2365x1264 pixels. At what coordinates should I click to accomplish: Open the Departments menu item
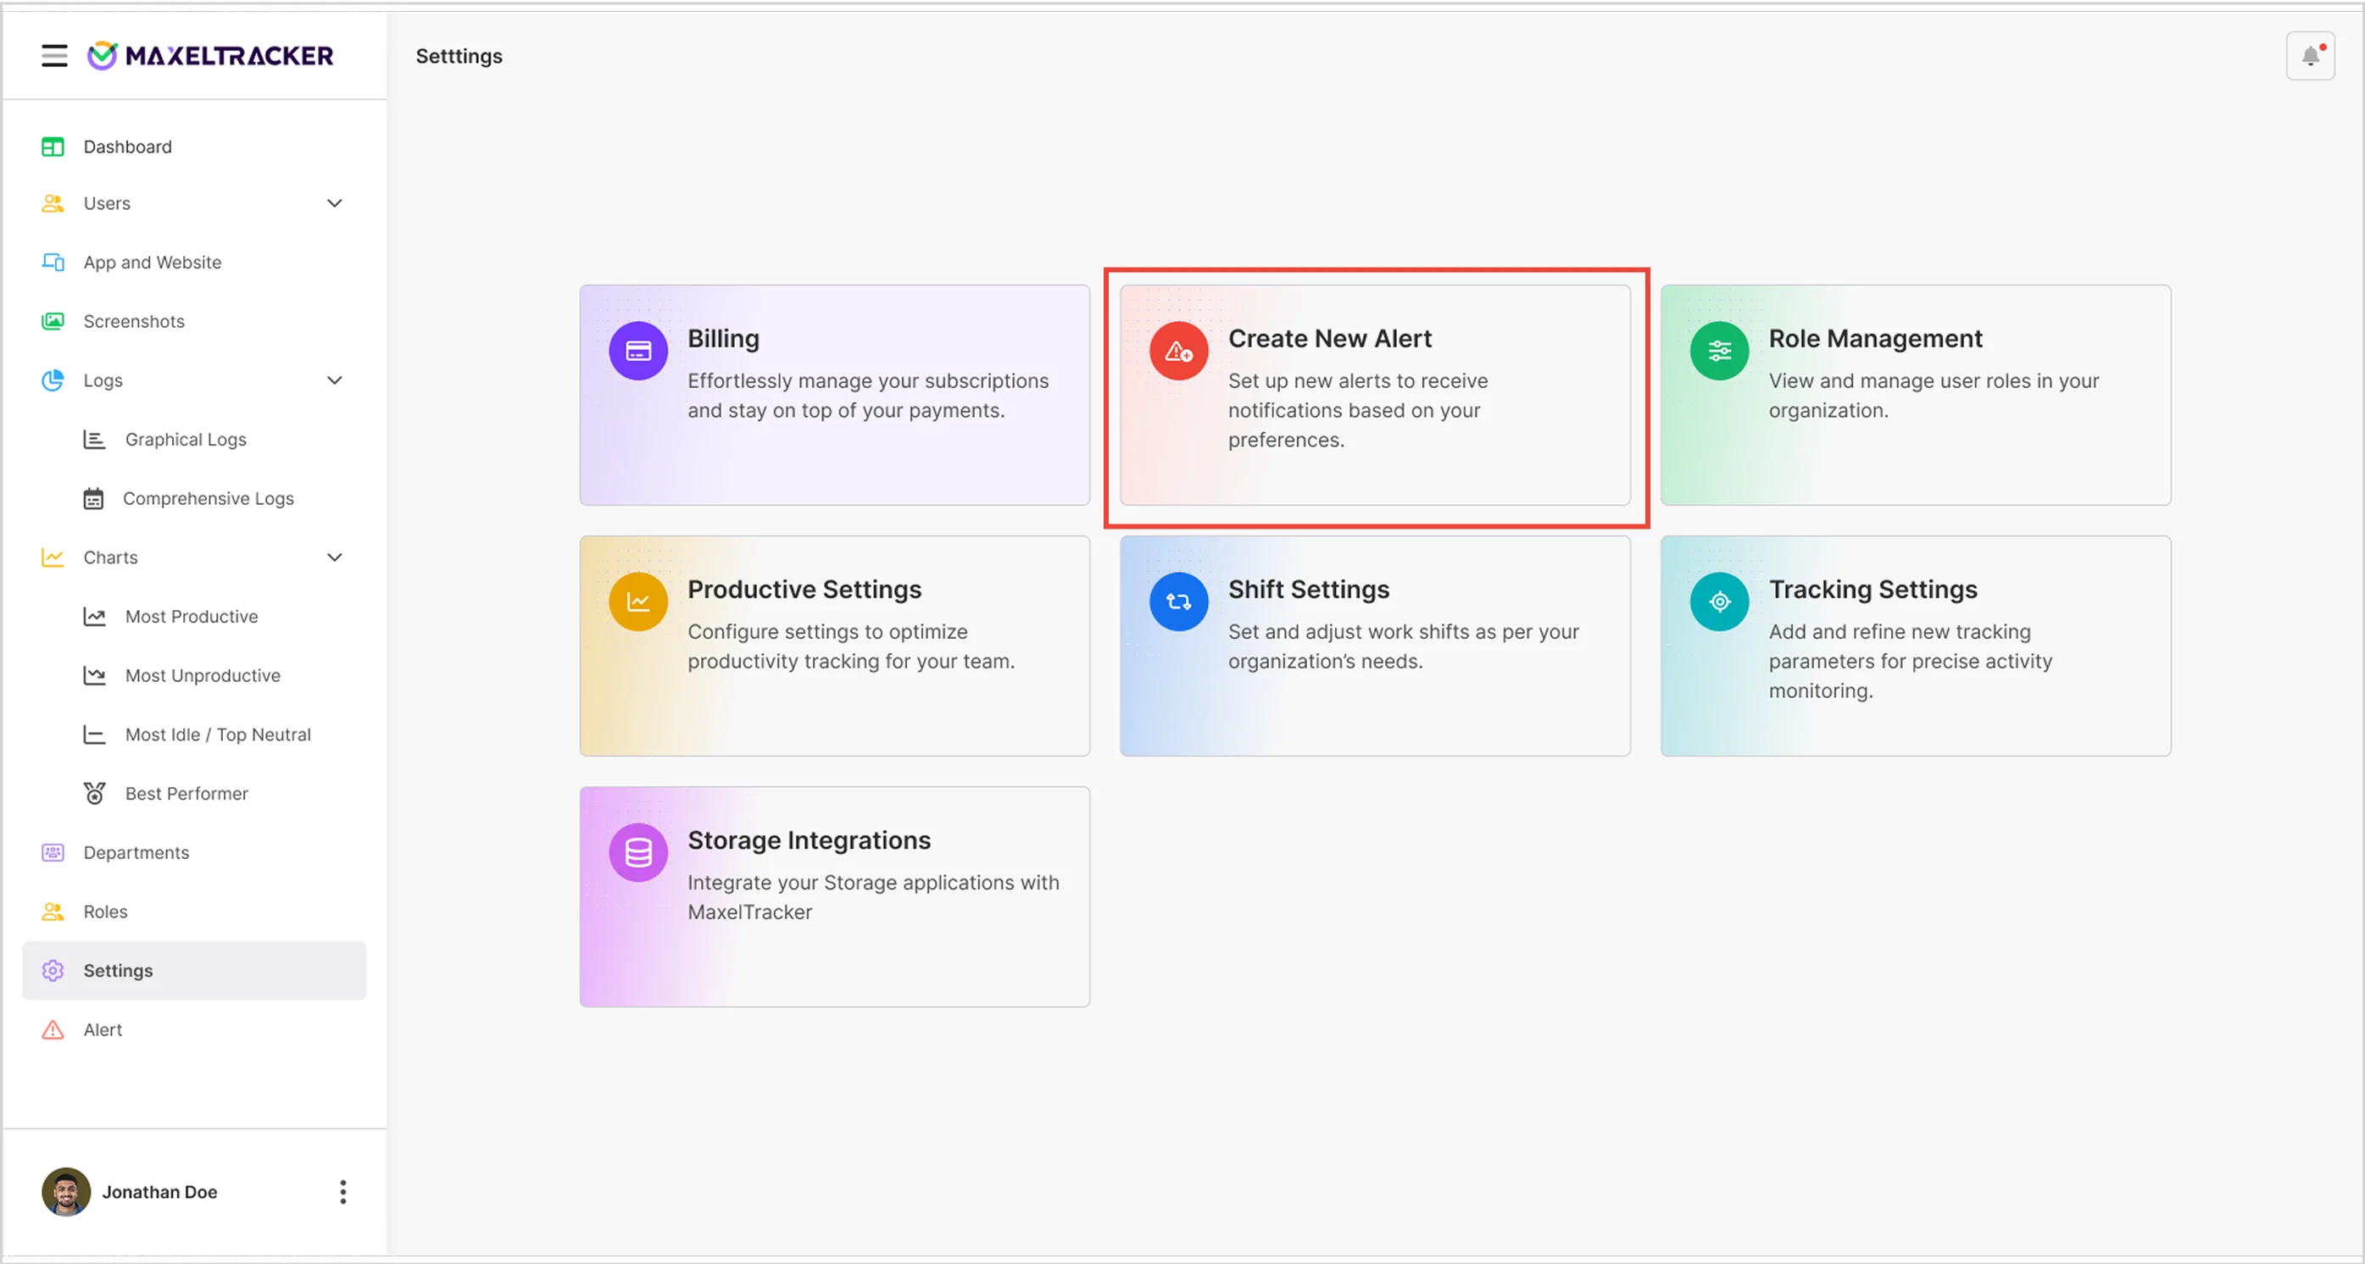click(195, 852)
